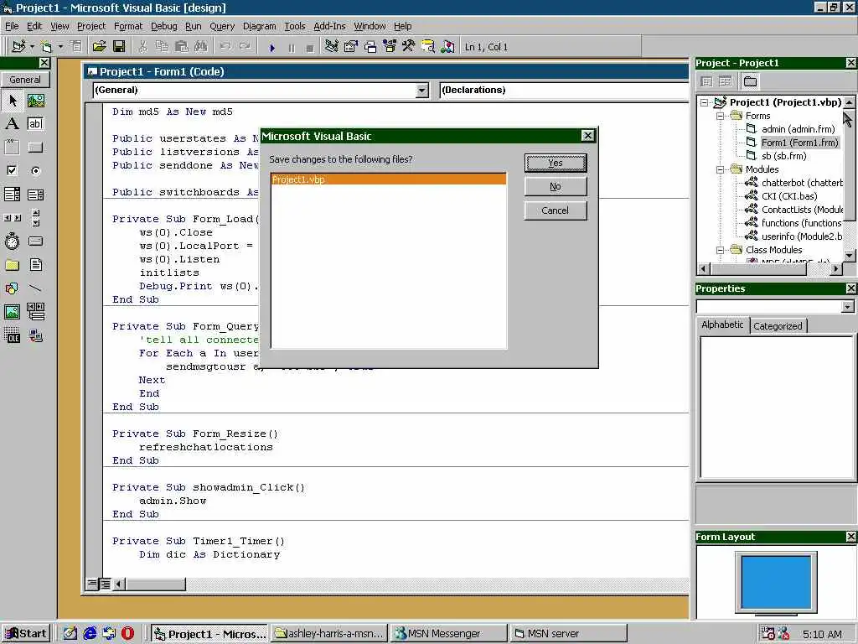Viewport: 858px width, 644px height.
Task: Select the TextBox control tool
Action: click(35, 124)
